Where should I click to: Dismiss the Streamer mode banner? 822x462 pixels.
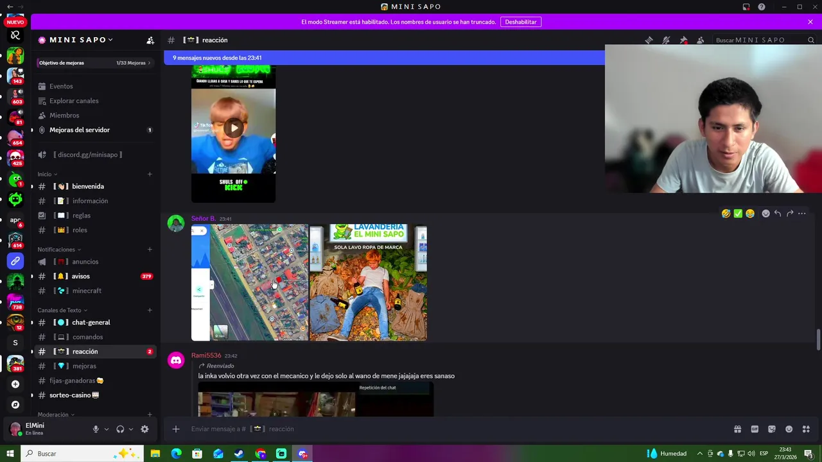coord(810,22)
